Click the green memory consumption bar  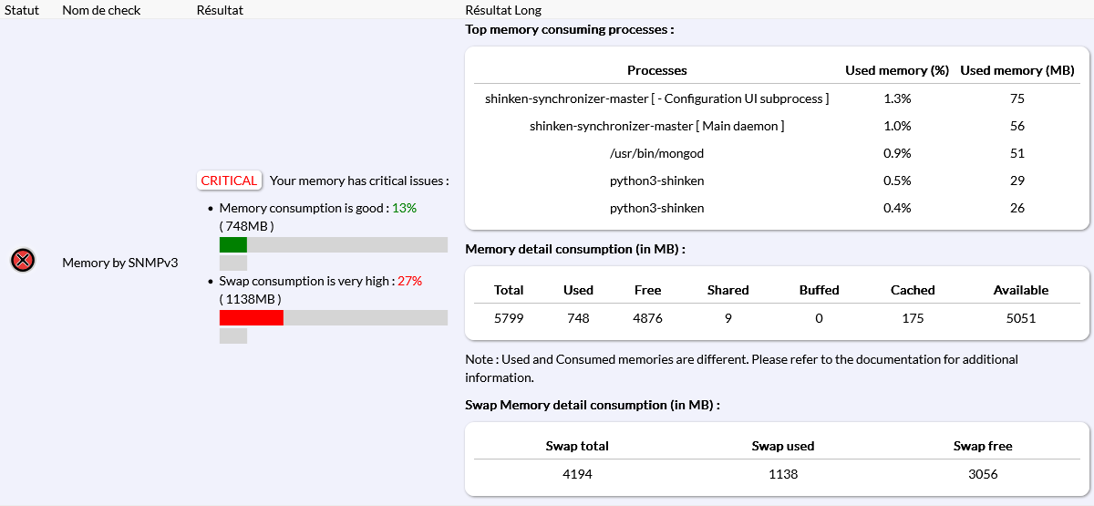point(233,244)
